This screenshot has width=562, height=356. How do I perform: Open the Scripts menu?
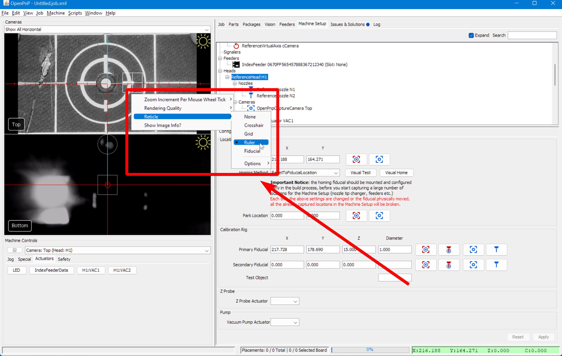75,13
